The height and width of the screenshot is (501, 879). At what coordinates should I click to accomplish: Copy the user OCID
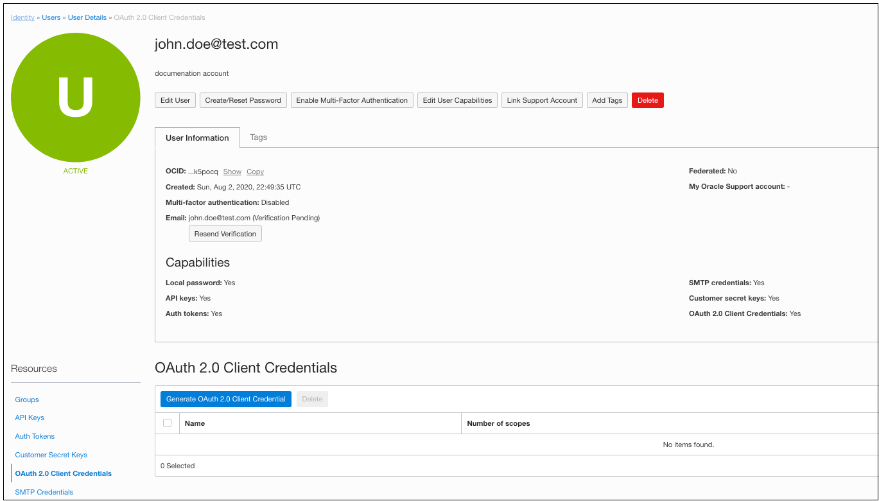tap(255, 171)
